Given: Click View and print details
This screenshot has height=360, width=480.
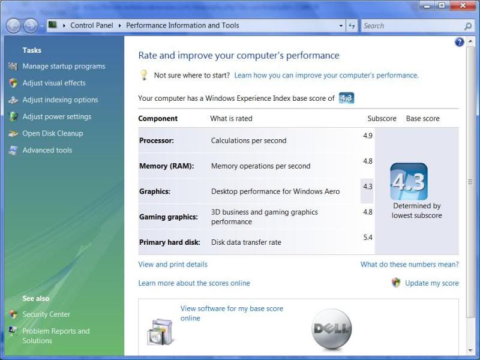Looking at the screenshot, I should pyautogui.click(x=173, y=265).
